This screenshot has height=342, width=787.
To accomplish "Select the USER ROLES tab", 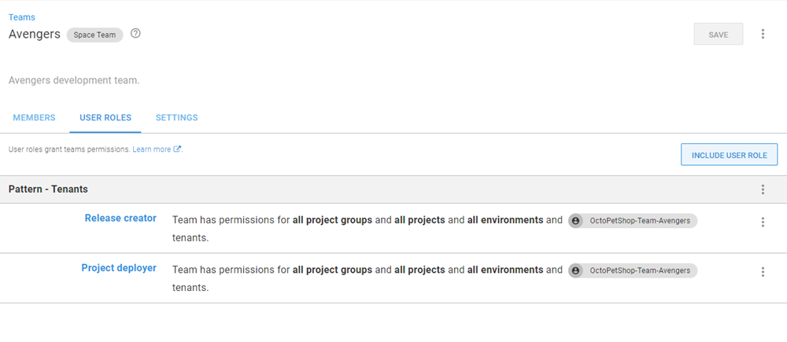I will point(105,118).
